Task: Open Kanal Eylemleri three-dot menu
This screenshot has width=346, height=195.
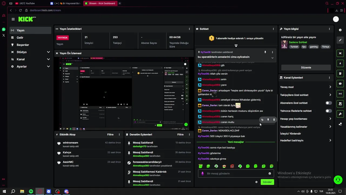Action: tap(329, 77)
